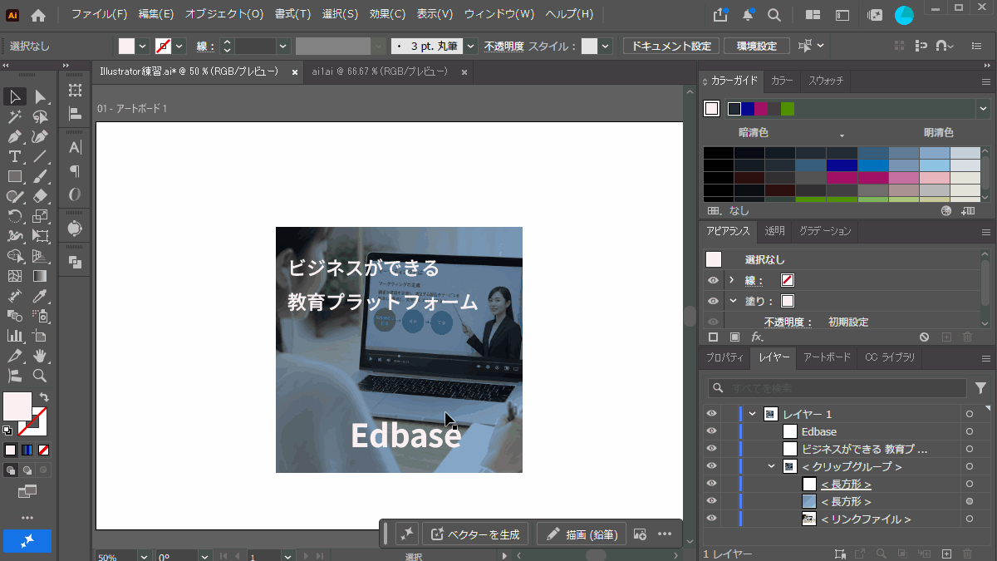Viewport: 997px width, 561px height.
Task: Select the Rotate tool
Action: [15, 217]
